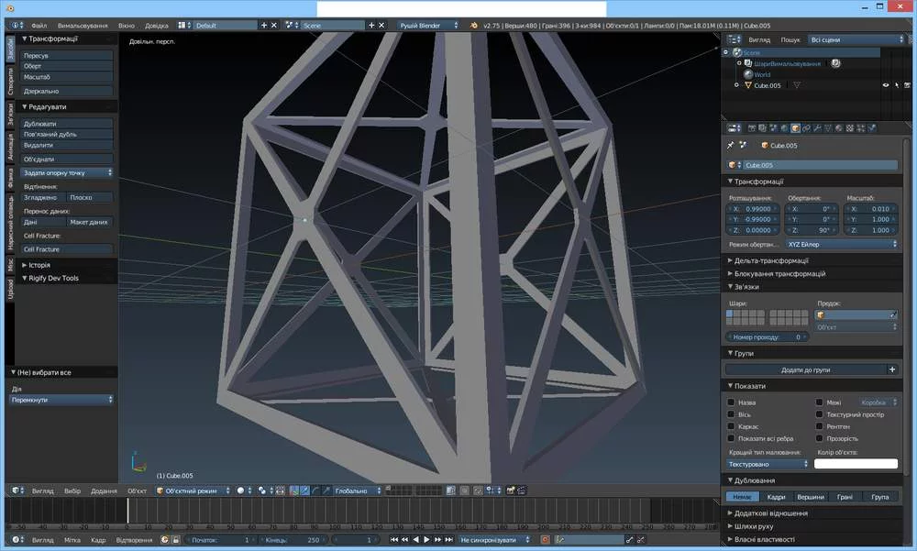Image resolution: width=917 pixels, height=551 pixels.
Task: Click the play animation button
Action: click(426, 540)
